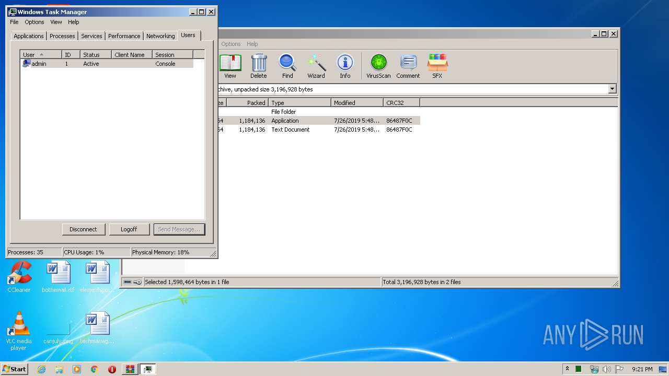Sort users by User column header

point(41,54)
